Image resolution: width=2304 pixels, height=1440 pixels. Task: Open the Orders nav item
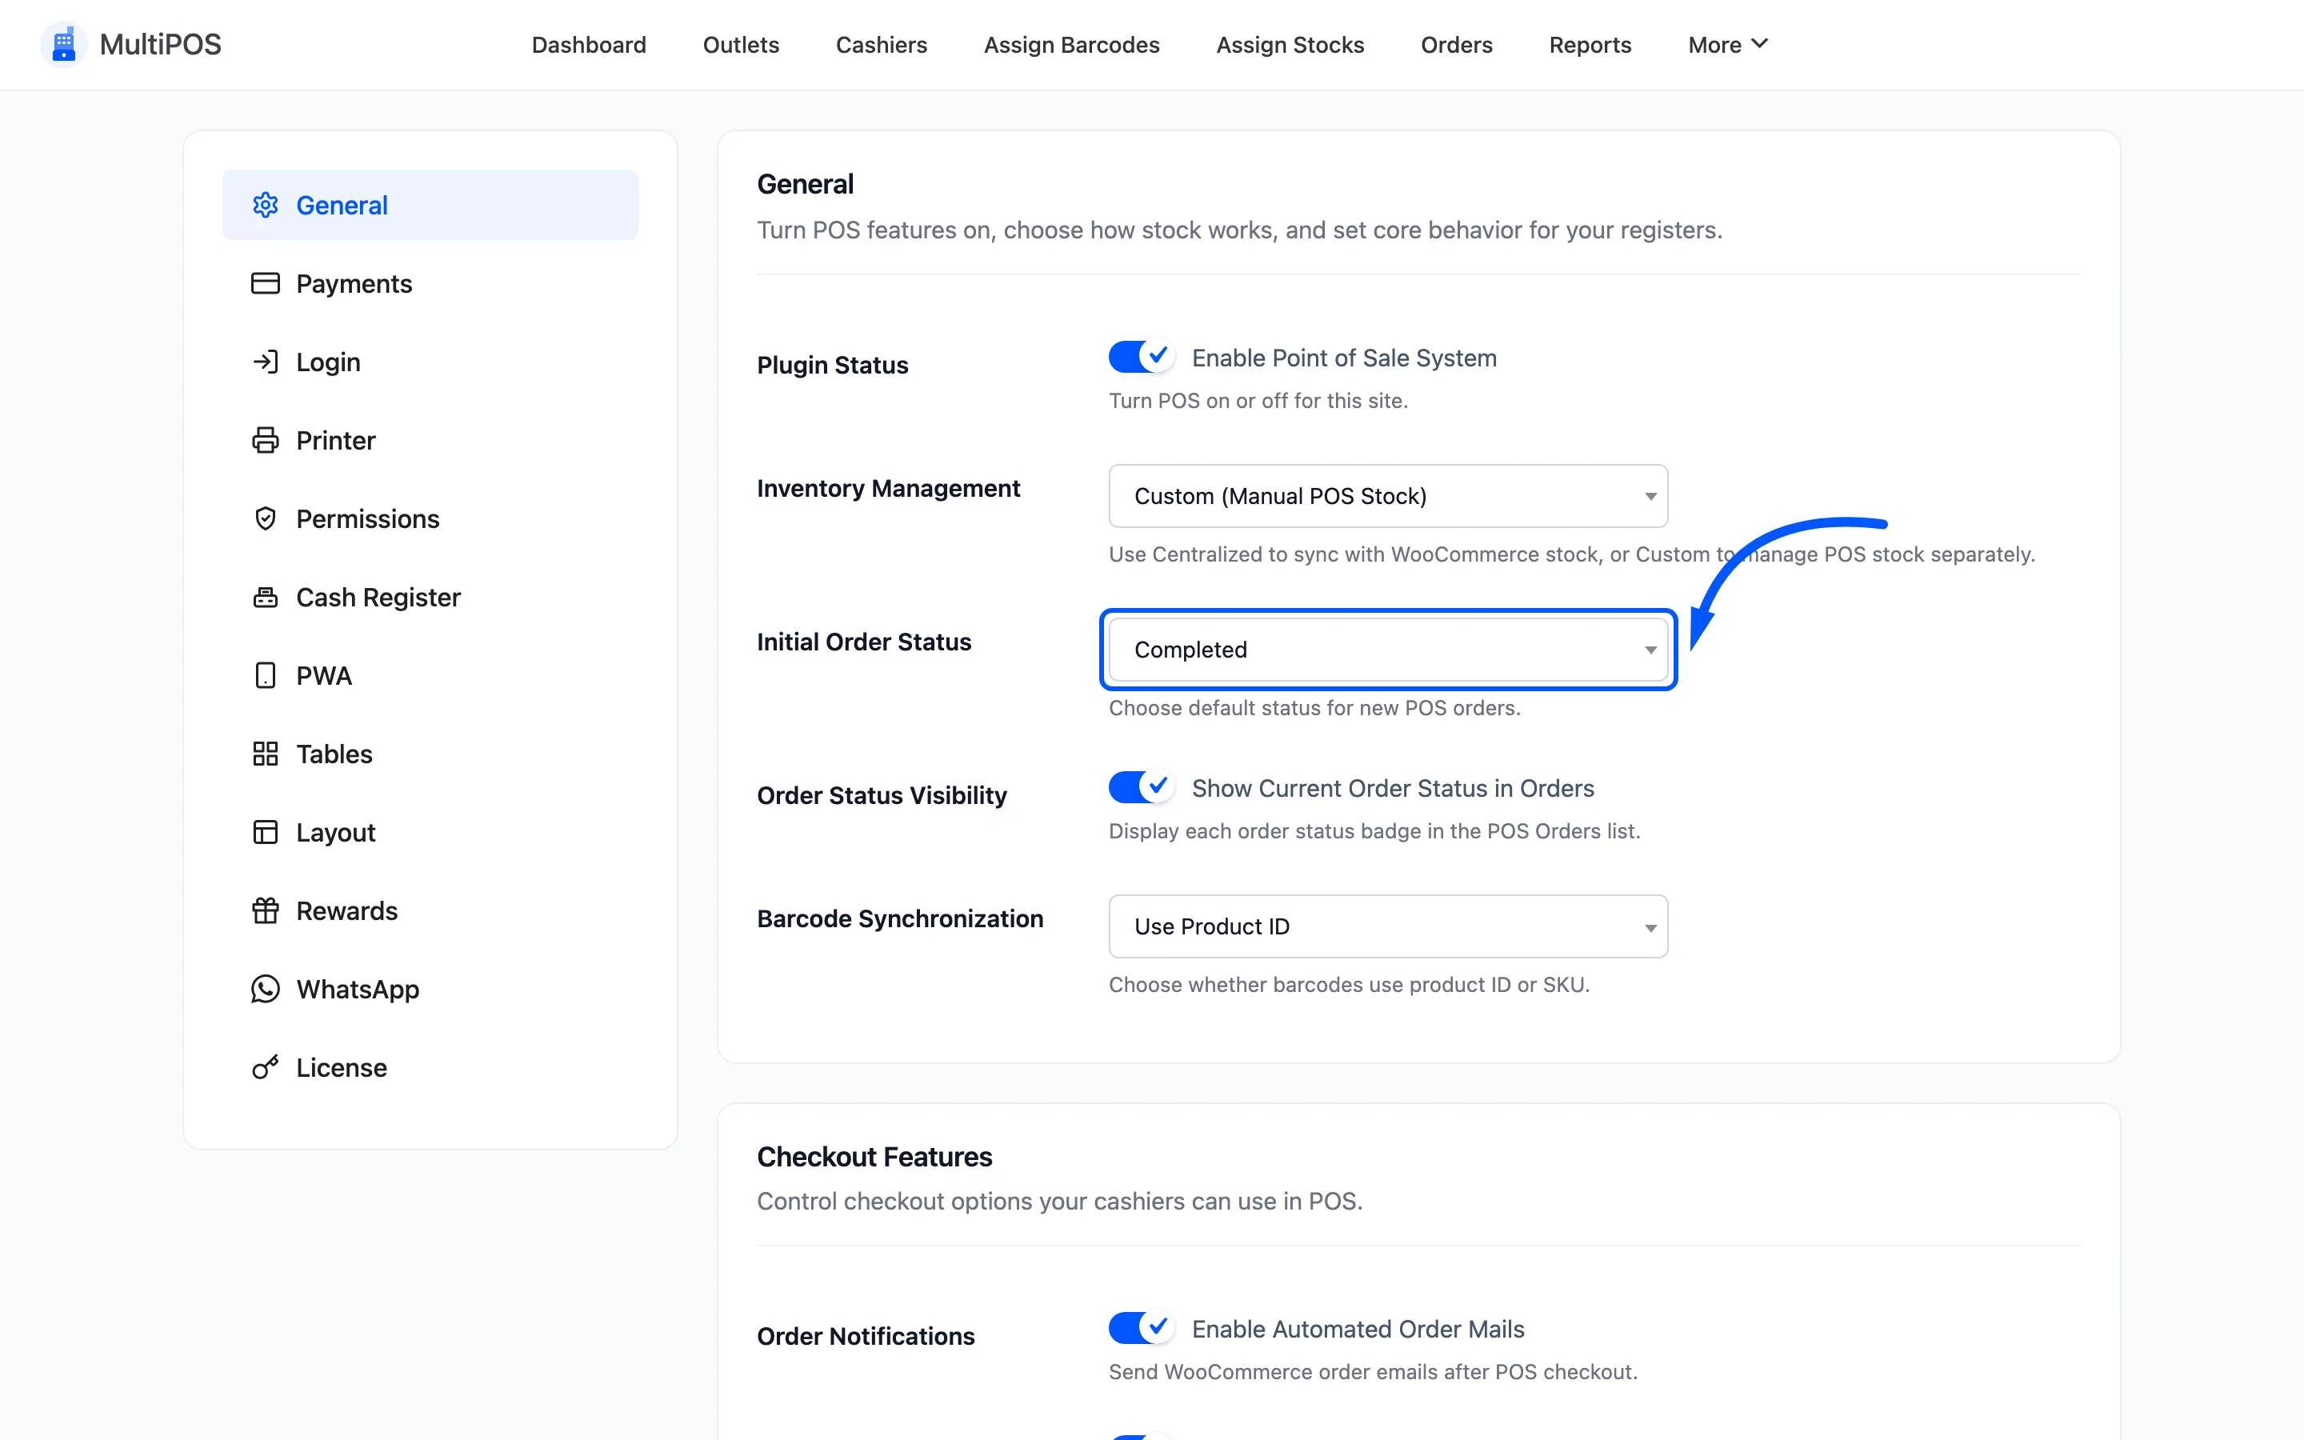(1456, 45)
